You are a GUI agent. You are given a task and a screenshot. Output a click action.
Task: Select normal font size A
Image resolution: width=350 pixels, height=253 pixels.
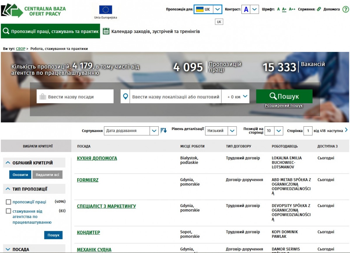pos(278,9)
